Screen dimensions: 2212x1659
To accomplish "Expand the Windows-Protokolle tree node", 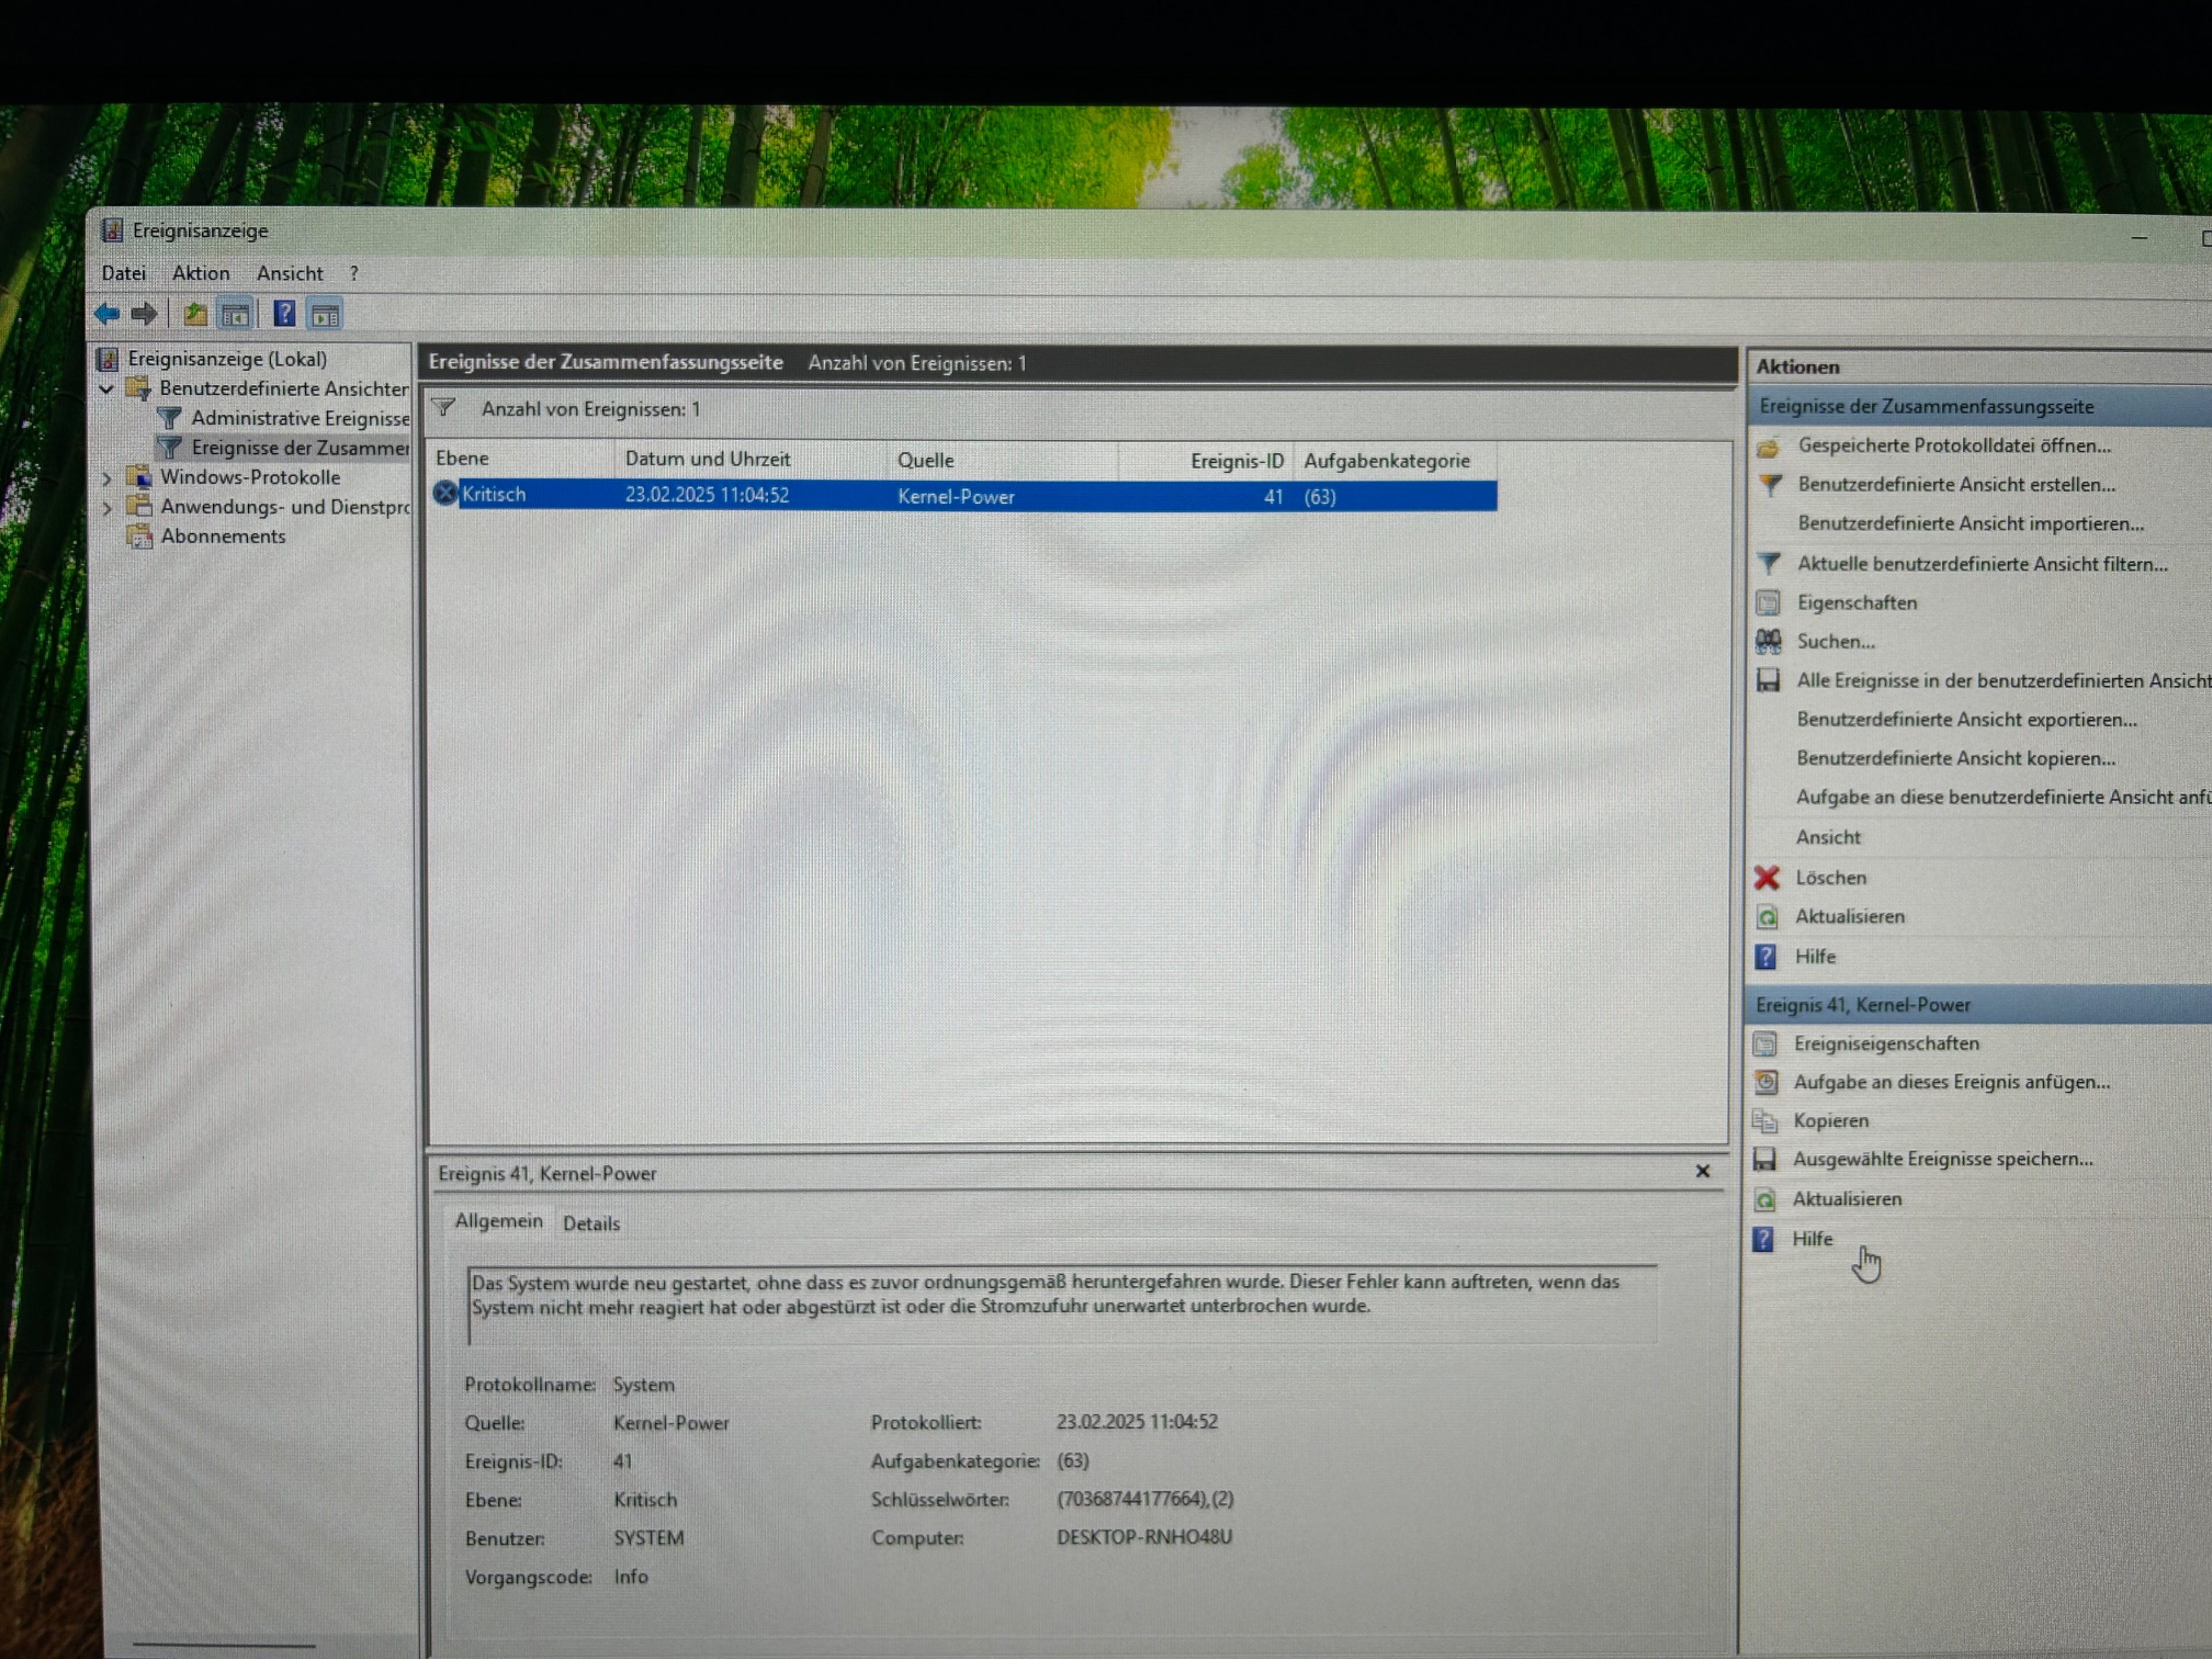I will click(x=106, y=478).
